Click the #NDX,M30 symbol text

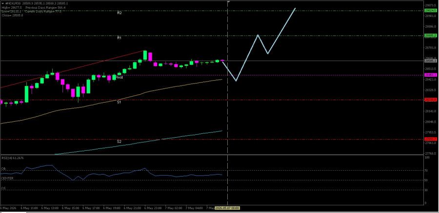pyautogui.click(x=13, y=3)
